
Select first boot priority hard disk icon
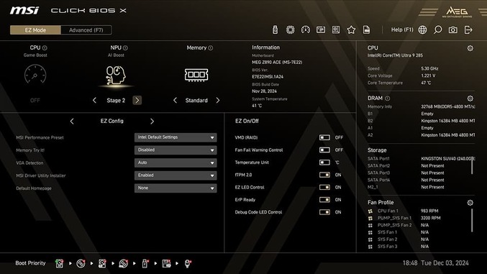59,263
